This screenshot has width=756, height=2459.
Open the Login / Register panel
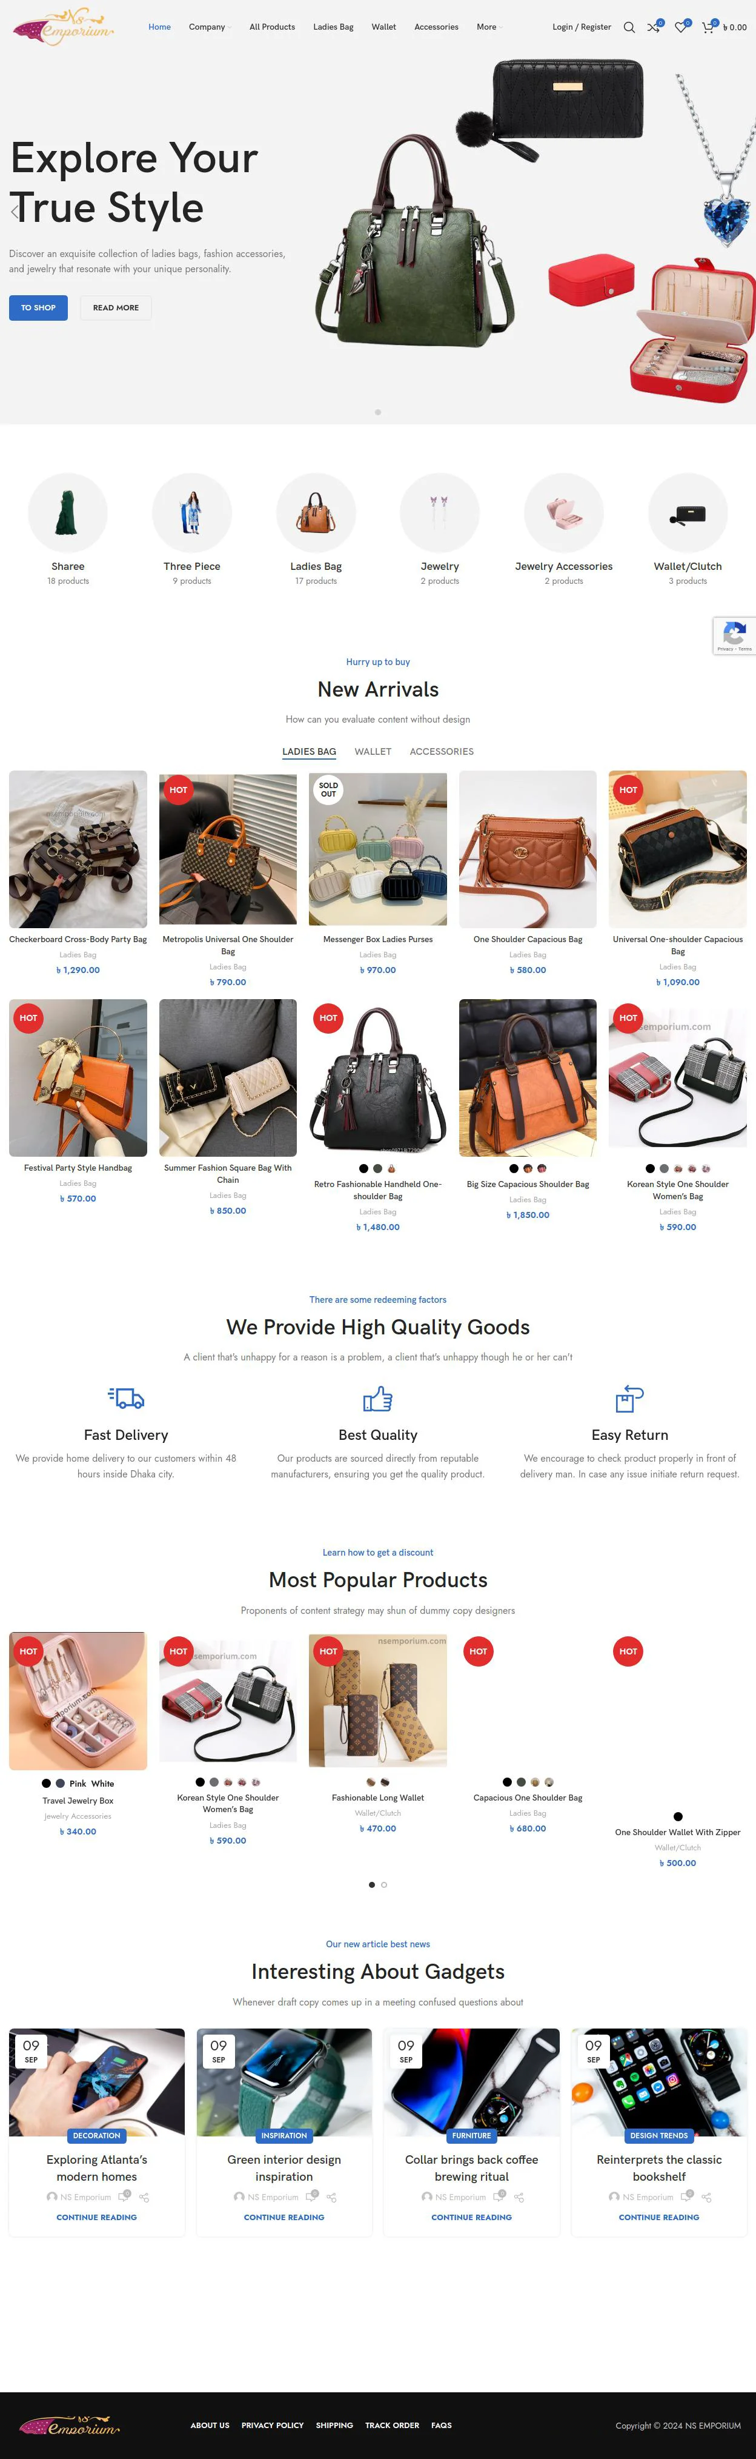[x=582, y=27]
